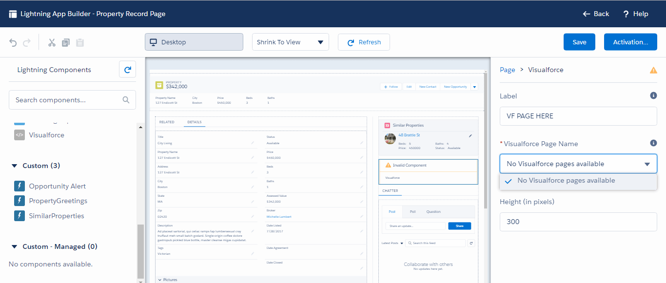Select the Desktop form factor icon

point(154,42)
